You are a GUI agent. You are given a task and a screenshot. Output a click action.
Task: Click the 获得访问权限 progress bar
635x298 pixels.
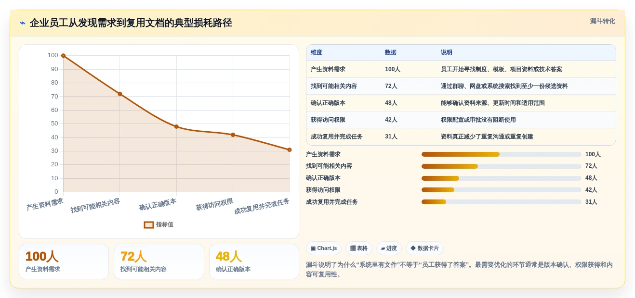coord(502,190)
